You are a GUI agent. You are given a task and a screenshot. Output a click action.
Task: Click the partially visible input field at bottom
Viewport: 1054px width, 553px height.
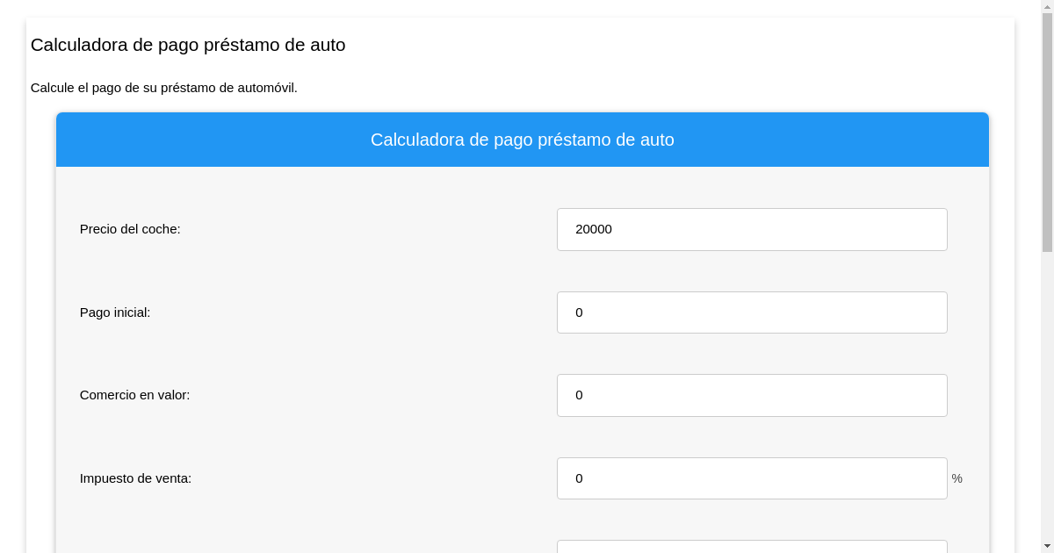752,548
